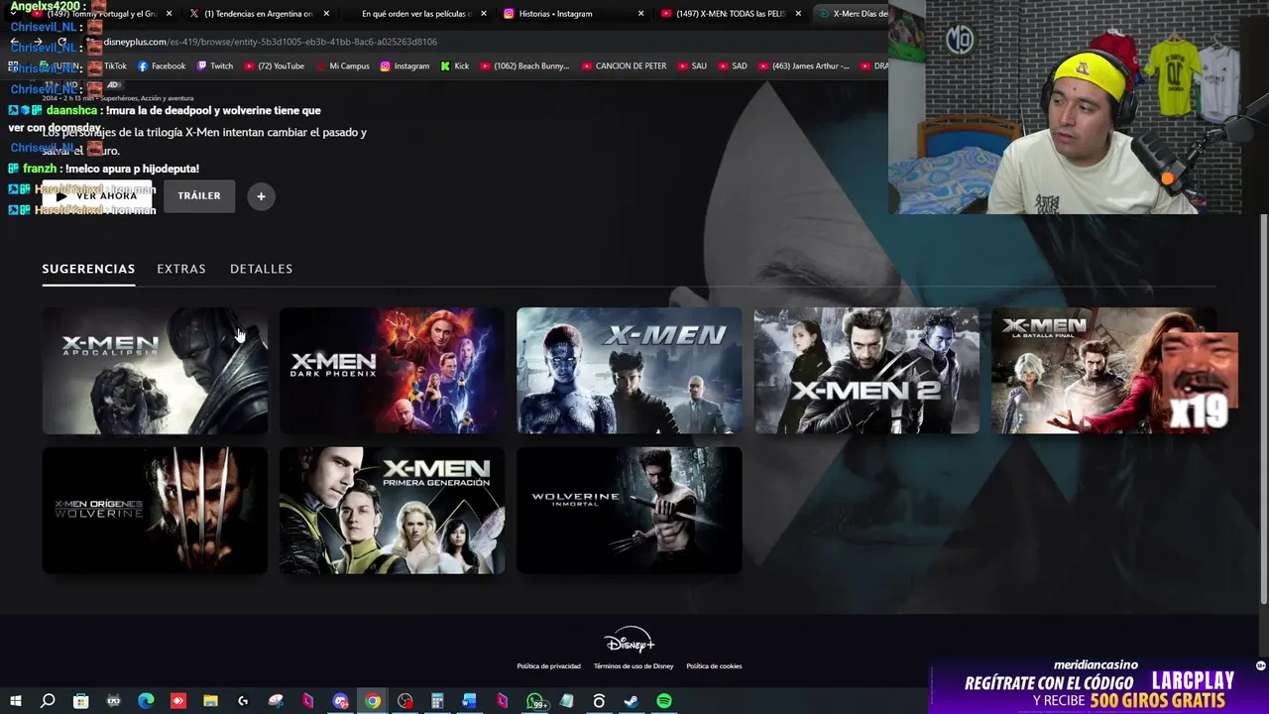Open the X-Men Apocalipsis movie card

(155, 371)
